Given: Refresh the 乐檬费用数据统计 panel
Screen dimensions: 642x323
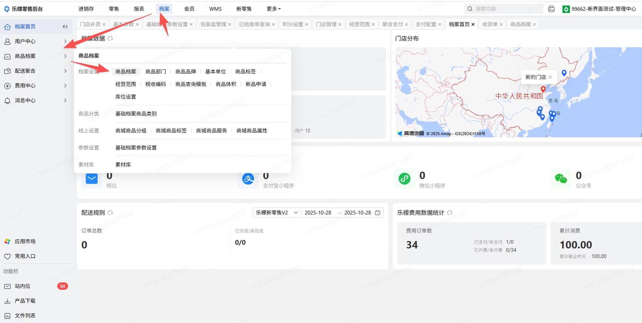Looking at the screenshot, I should click(x=450, y=213).
